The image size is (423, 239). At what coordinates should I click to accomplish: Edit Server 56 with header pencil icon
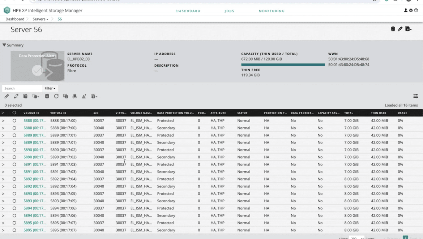pos(400,29)
